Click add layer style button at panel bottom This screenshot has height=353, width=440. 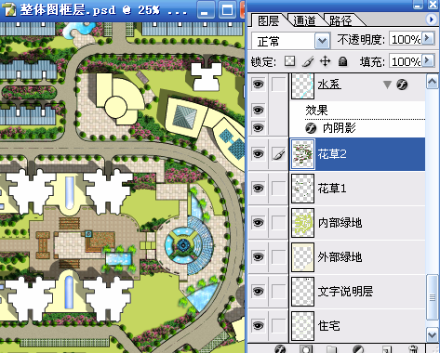click(280, 349)
